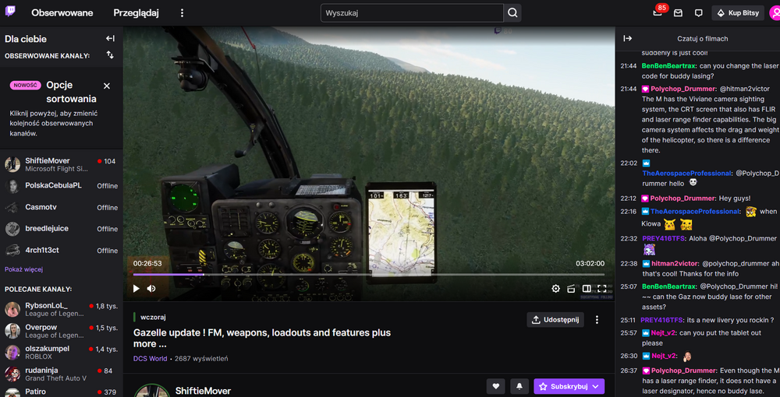Click TheAerospaceProfessional username at 22:02

tap(687, 173)
